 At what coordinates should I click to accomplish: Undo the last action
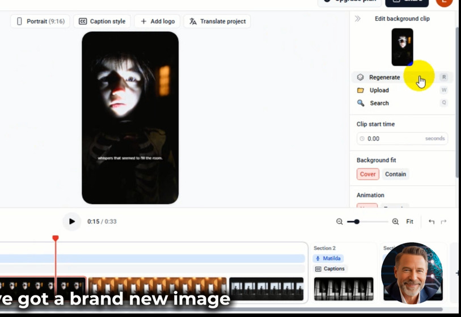tap(432, 222)
